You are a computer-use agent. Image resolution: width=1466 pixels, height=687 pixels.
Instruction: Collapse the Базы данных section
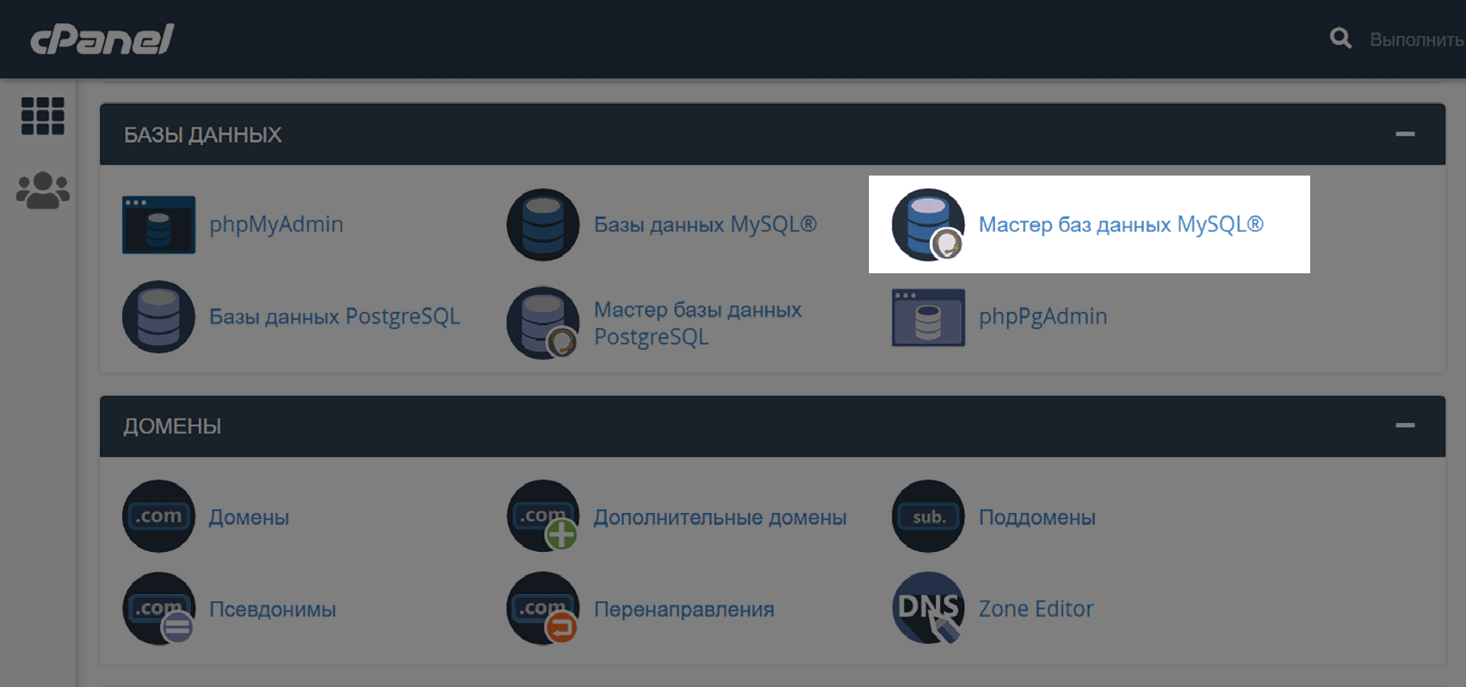click(1405, 134)
